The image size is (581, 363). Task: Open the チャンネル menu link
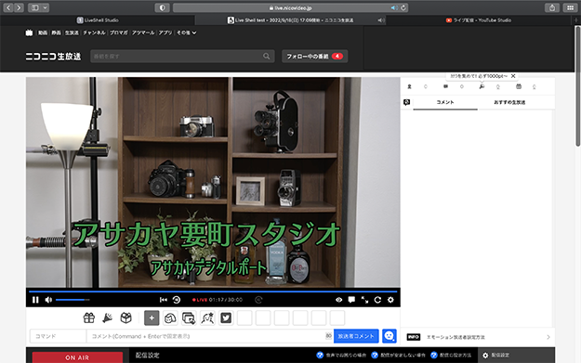tap(94, 32)
